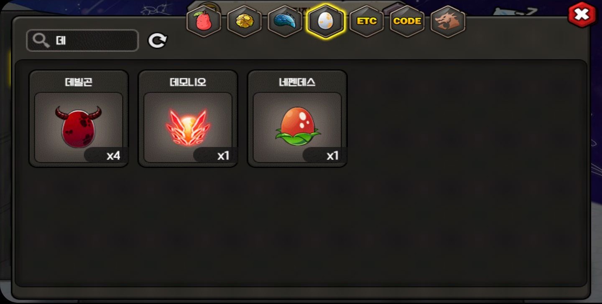Select the 데빌곤 horned egg card
This screenshot has width=602, height=304.
pyautogui.click(x=79, y=119)
